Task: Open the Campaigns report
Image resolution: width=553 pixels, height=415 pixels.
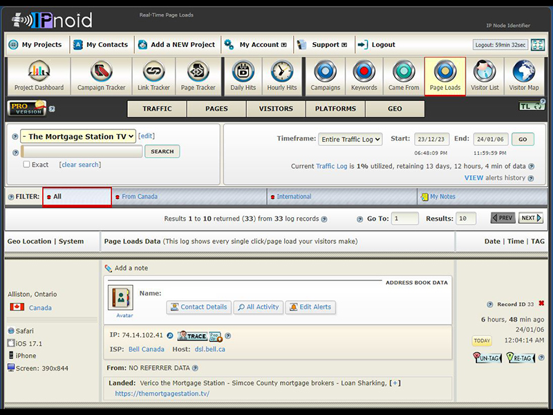Action: 325,76
